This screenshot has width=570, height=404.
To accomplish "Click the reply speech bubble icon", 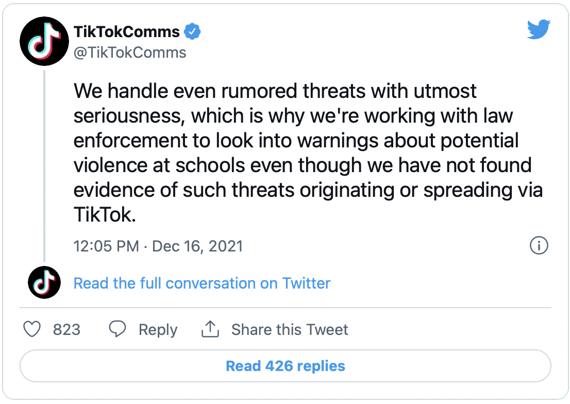I will [118, 330].
